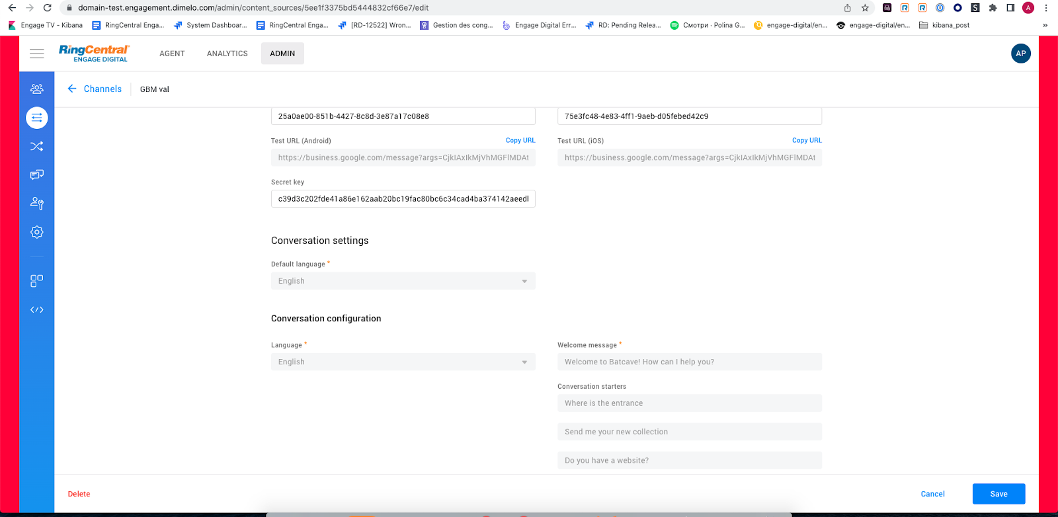The image size is (1058, 517).
Task: Click the AP profile avatar
Action: pos(1021,54)
